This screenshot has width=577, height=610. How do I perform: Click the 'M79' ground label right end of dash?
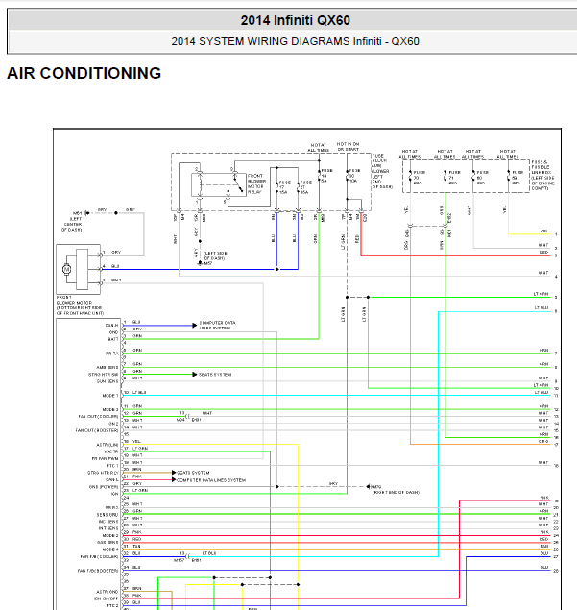tap(376, 487)
